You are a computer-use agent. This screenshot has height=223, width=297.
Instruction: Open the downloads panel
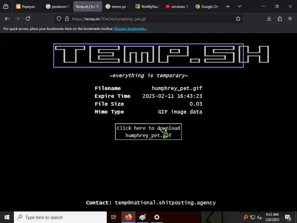tap(269, 19)
